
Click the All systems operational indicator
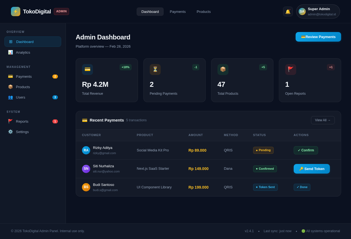coord(321,231)
